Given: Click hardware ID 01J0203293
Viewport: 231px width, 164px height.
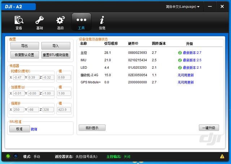Looking at the screenshot, I should tap(138, 68).
